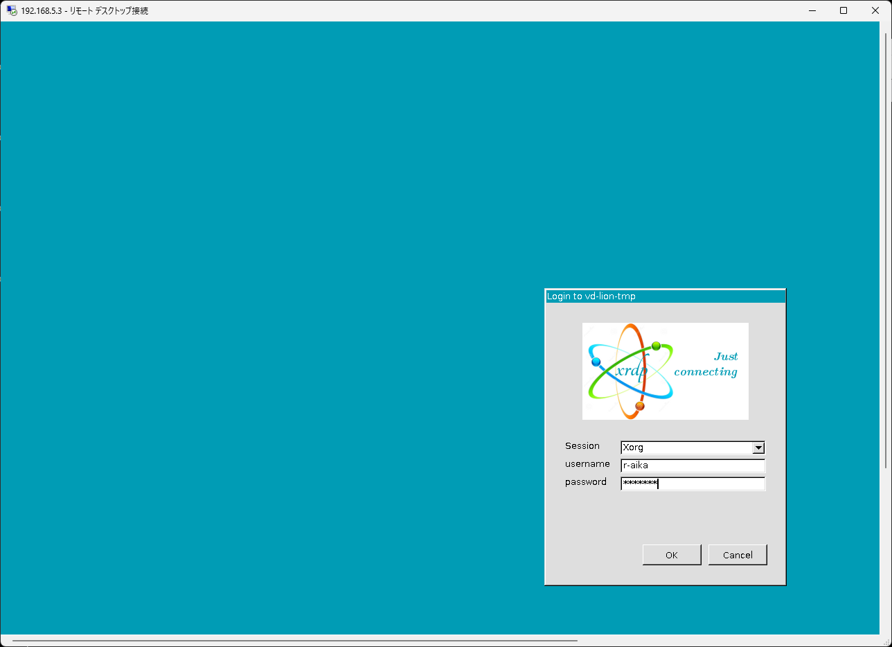Close the Remote Desktop Connection window

pos(875,10)
